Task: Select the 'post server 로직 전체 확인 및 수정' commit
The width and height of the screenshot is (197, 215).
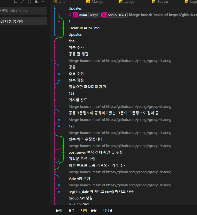Action: [96, 152]
